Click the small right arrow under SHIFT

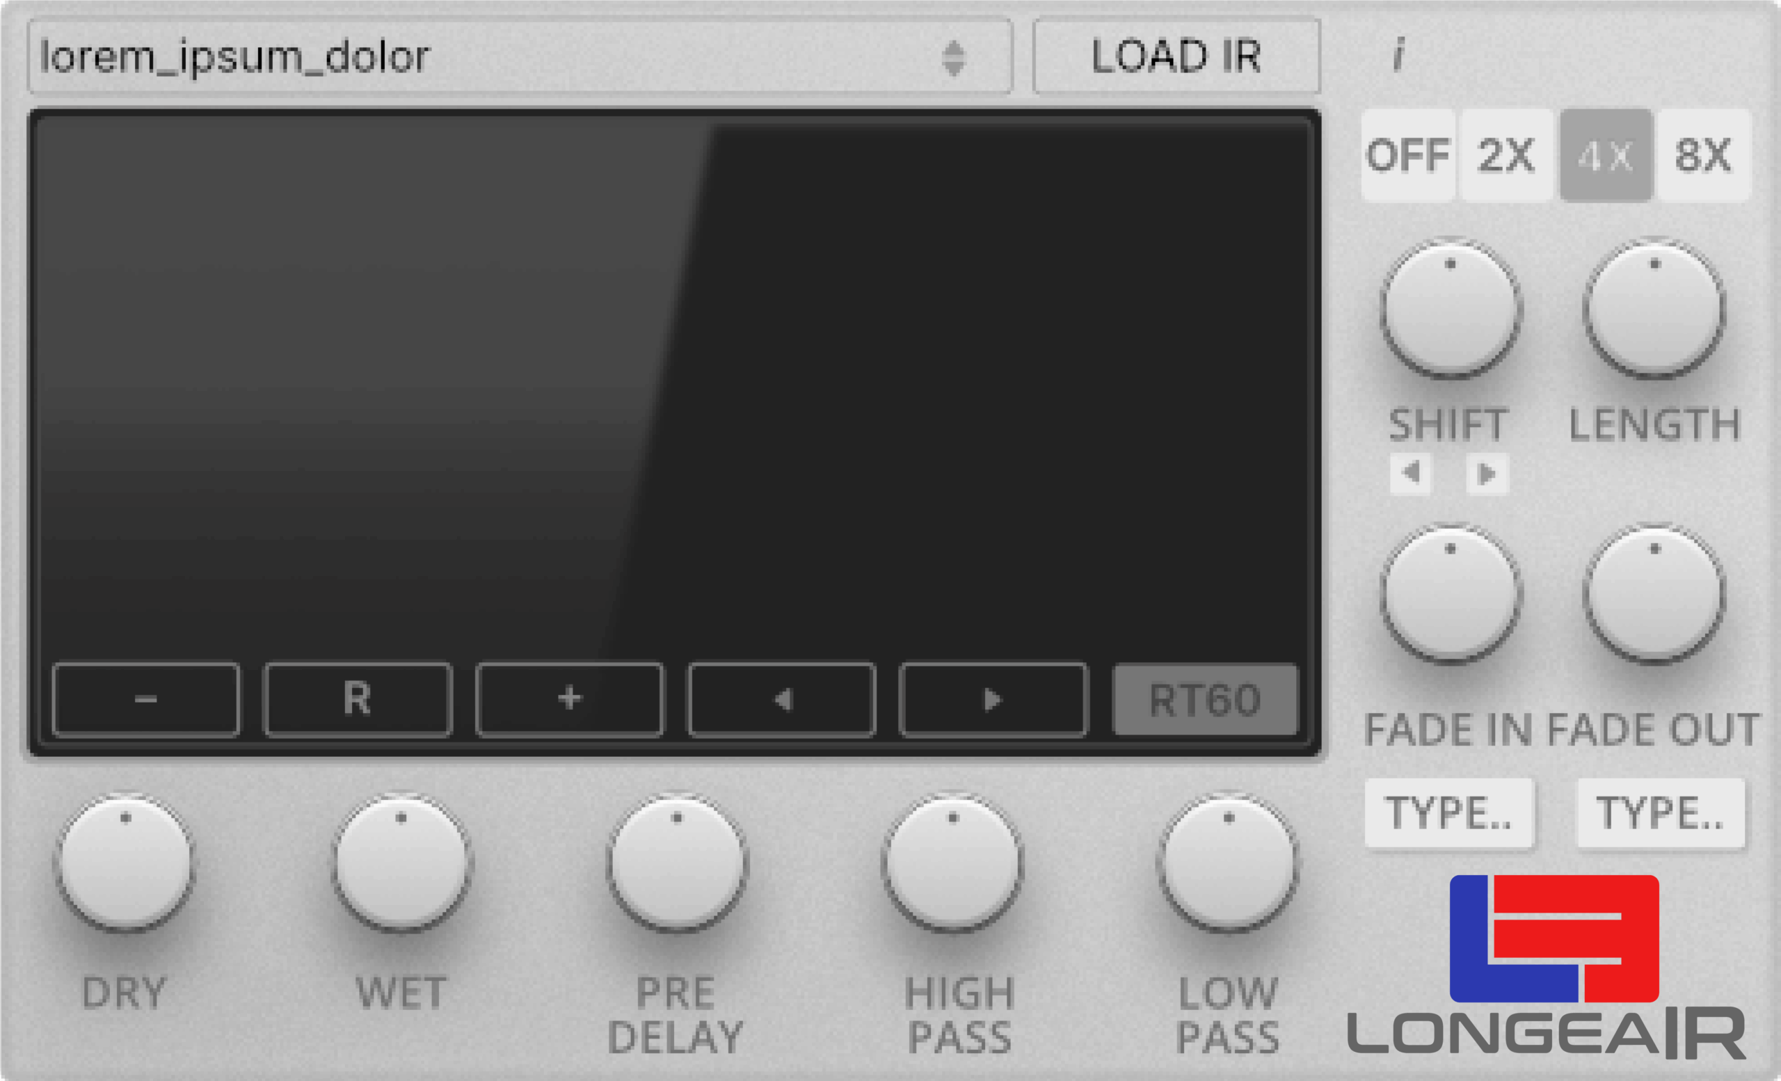(1487, 473)
